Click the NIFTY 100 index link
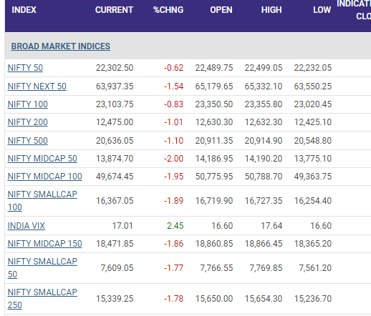Screen dimensions: 371x316 28,104
